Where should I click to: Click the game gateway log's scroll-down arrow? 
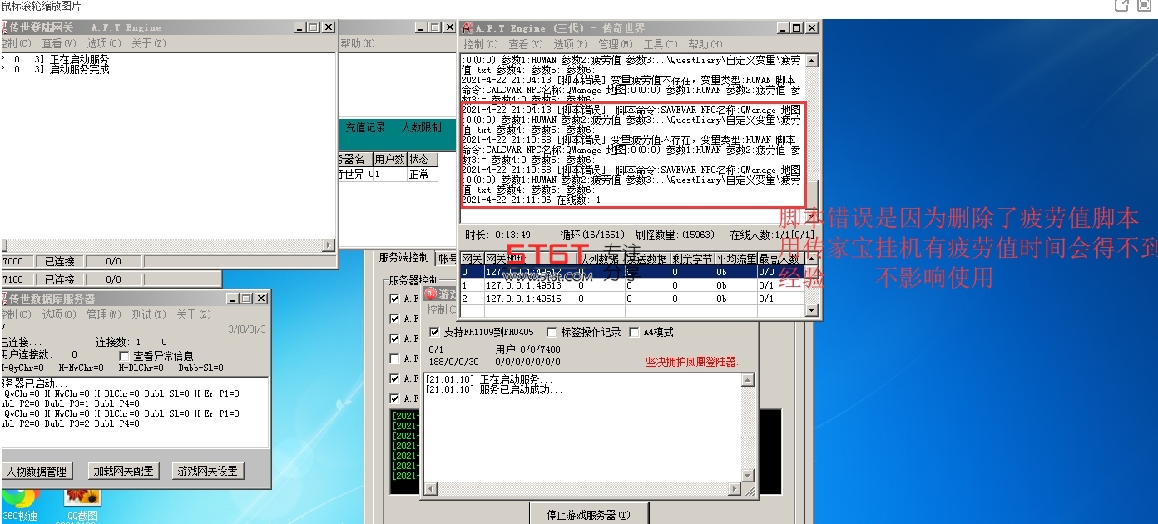[x=748, y=476]
